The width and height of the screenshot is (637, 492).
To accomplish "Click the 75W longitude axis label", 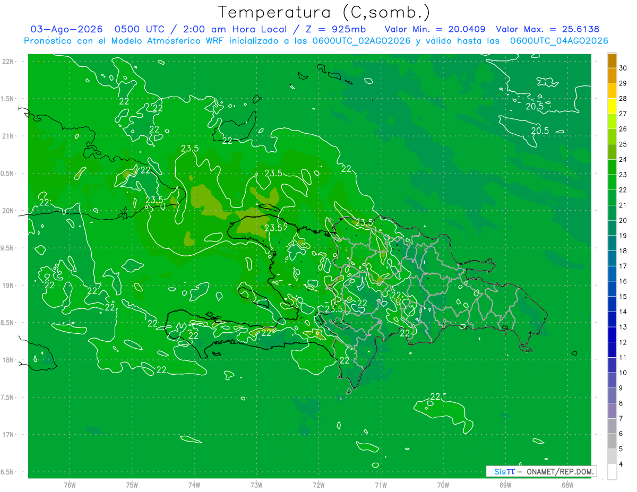I will coord(132,485).
